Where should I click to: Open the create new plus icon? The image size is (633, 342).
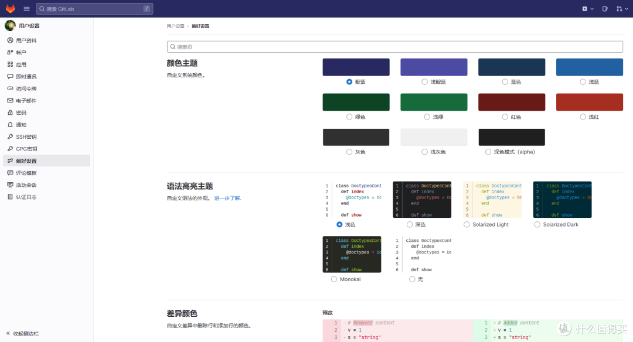pyautogui.click(x=584, y=8)
